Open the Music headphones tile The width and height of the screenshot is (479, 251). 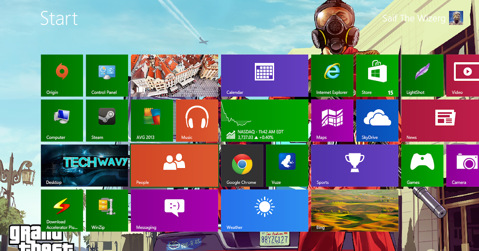[x=197, y=121]
